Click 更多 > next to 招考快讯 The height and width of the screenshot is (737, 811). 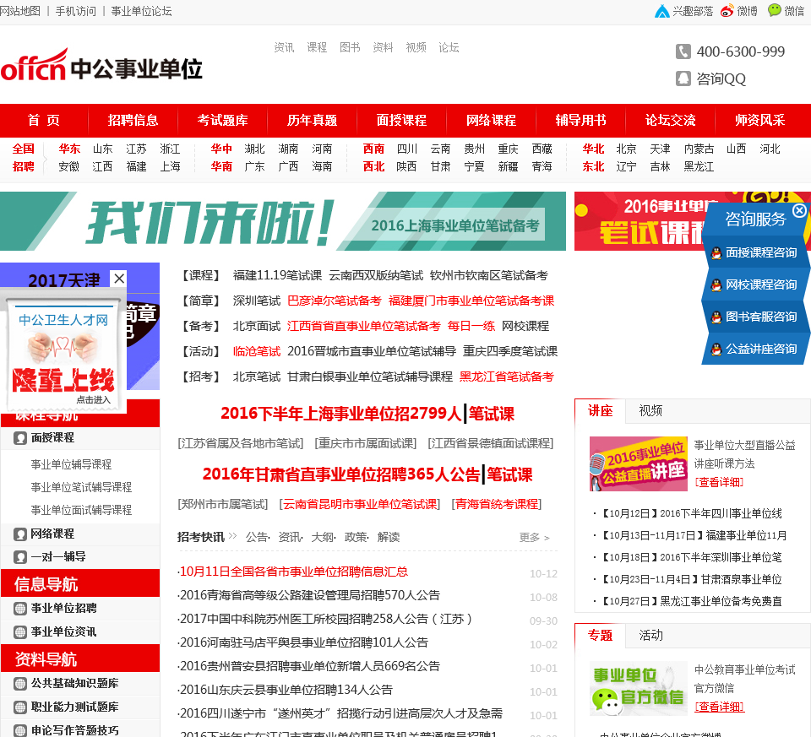click(534, 538)
